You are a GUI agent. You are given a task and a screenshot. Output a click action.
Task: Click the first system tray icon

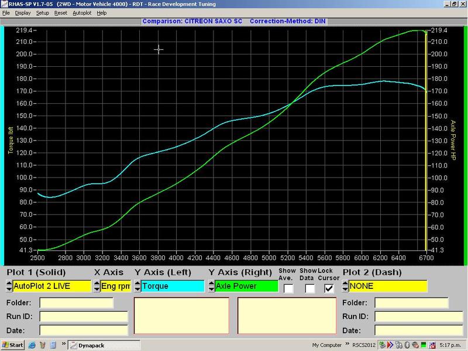[x=382, y=345]
